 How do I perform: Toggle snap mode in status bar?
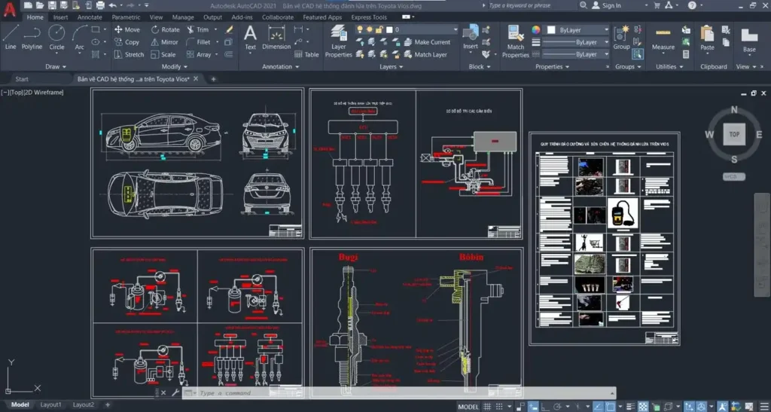point(498,407)
